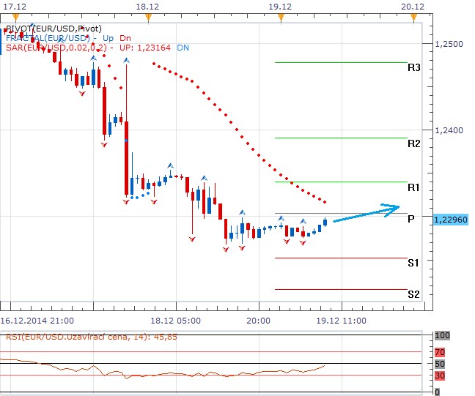The height and width of the screenshot is (396, 475).
Task: Click the S2 support level label
Action: 413,294
